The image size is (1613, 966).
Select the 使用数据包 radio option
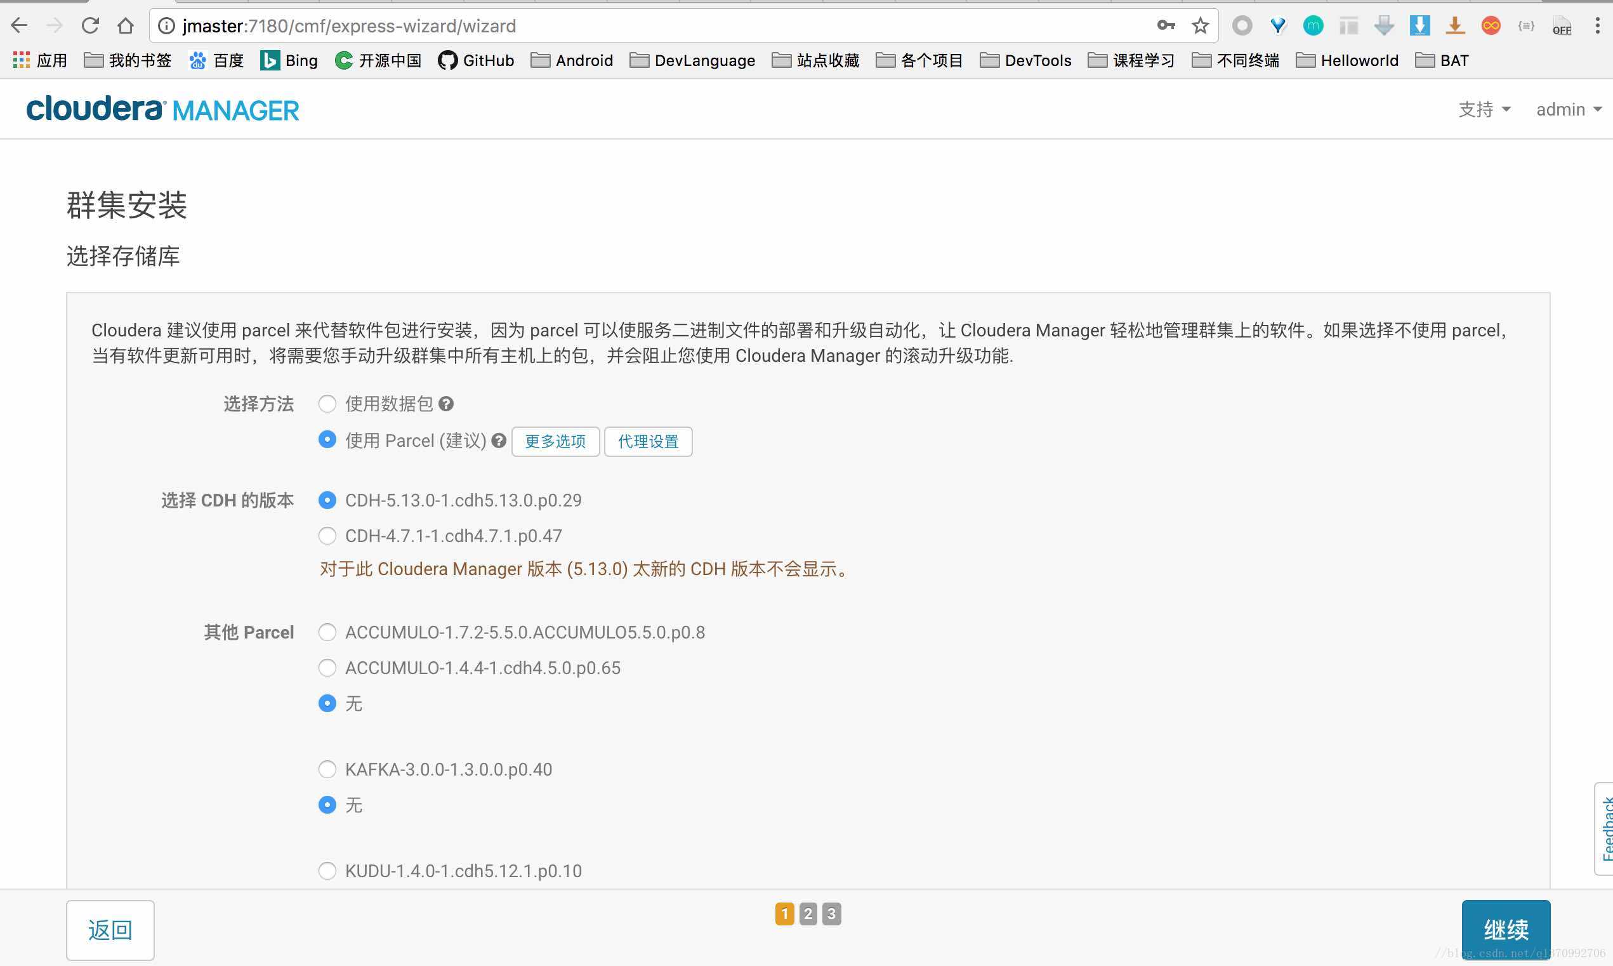(327, 404)
